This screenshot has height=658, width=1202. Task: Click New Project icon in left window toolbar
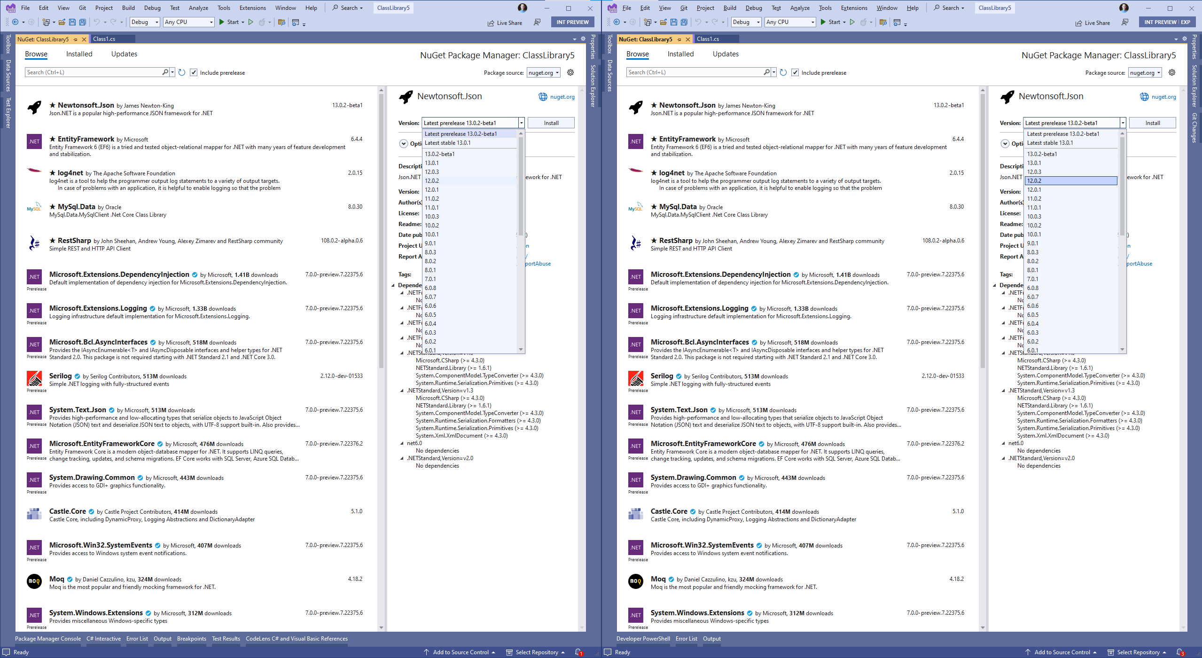(46, 22)
